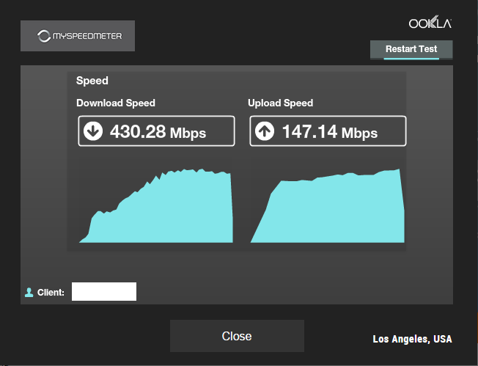This screenshot has height=366, width=478.
Task: Click the MySpeedMeter logo
Action: click(x=78, y=36)
